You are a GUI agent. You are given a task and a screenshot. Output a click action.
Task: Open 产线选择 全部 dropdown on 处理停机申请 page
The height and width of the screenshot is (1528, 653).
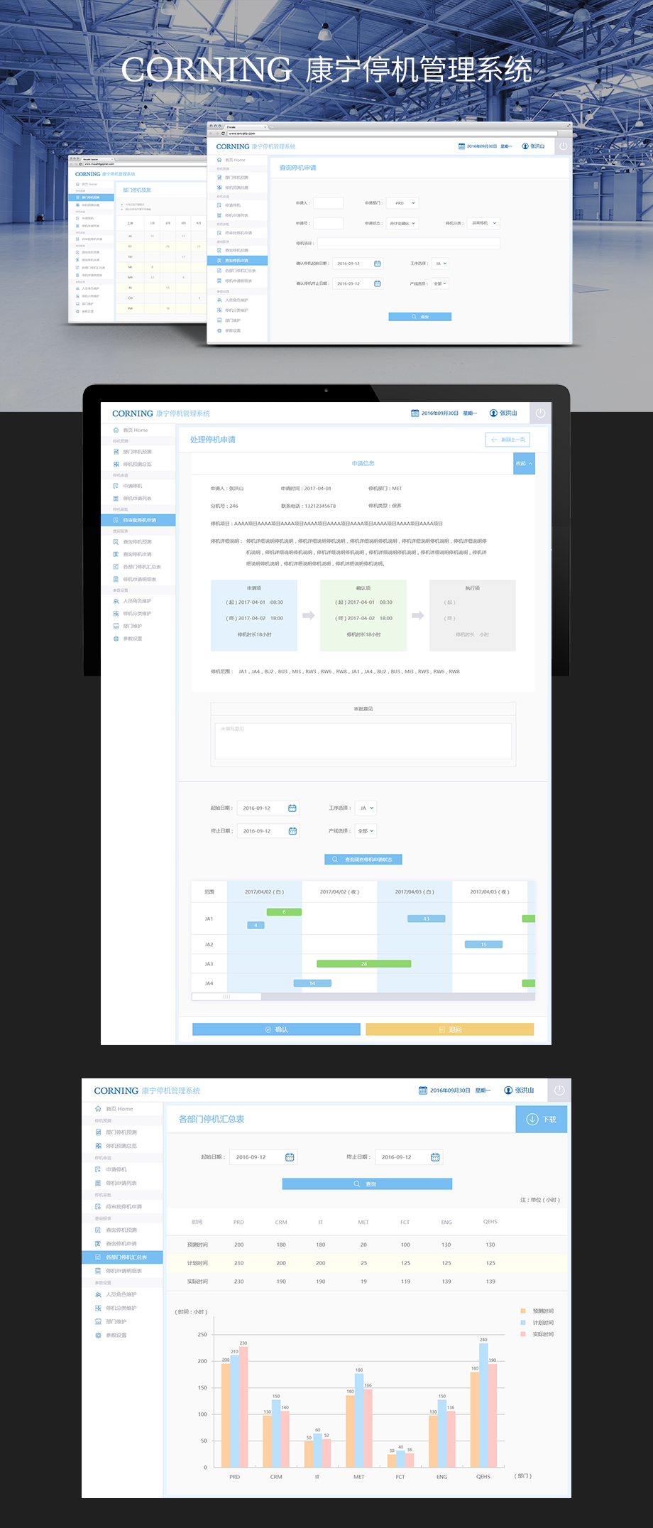point(366,831)
